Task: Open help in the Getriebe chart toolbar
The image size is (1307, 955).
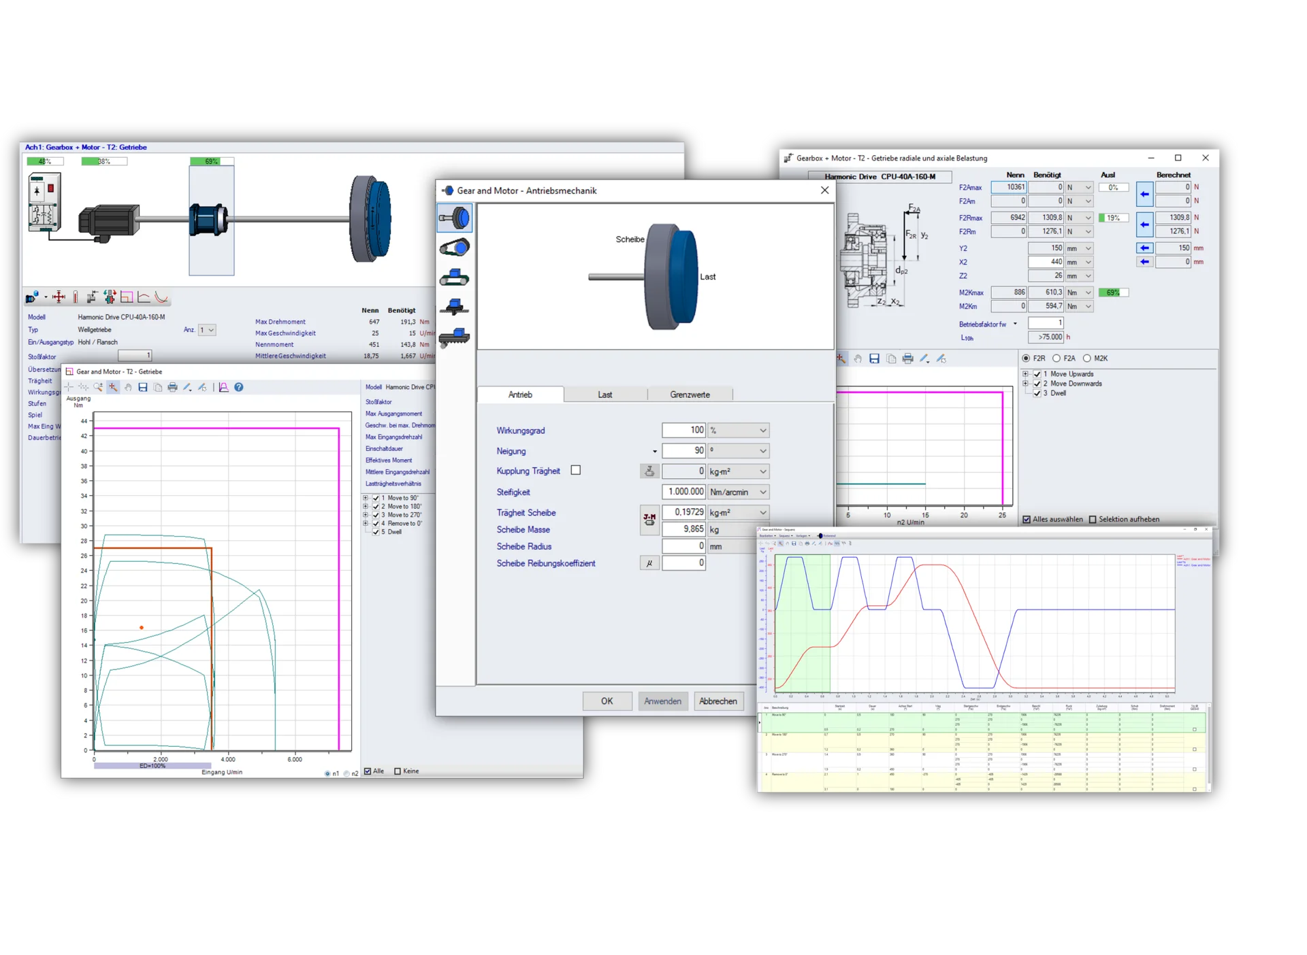Action: [239, 388]
